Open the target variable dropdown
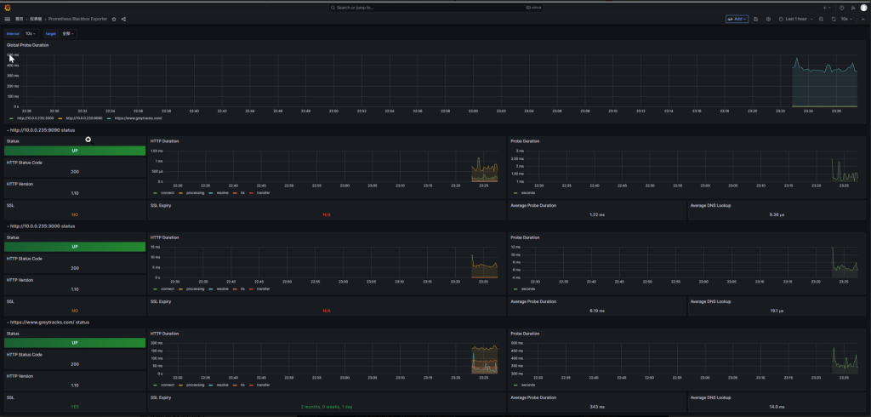871x417 pixels. coord(68,33)
